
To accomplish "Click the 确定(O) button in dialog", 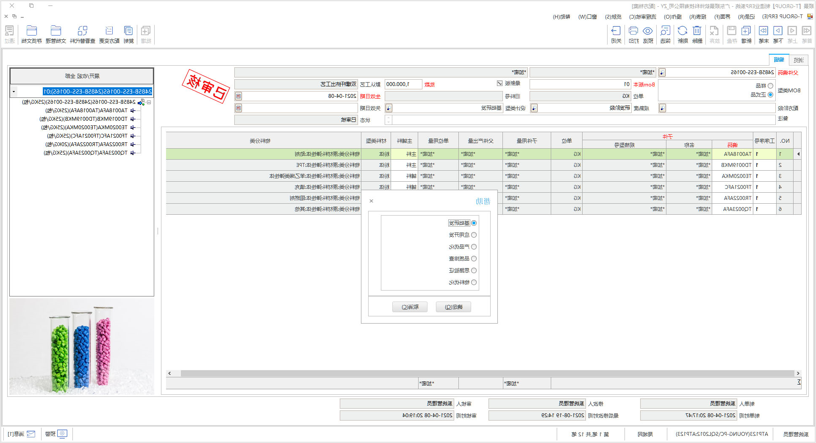I will pyautogui.click(x=453, y=307).
